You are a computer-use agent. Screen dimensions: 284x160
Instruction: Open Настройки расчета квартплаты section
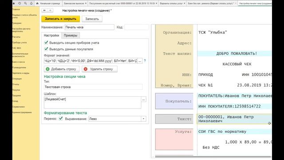click(x=21, y=30)
